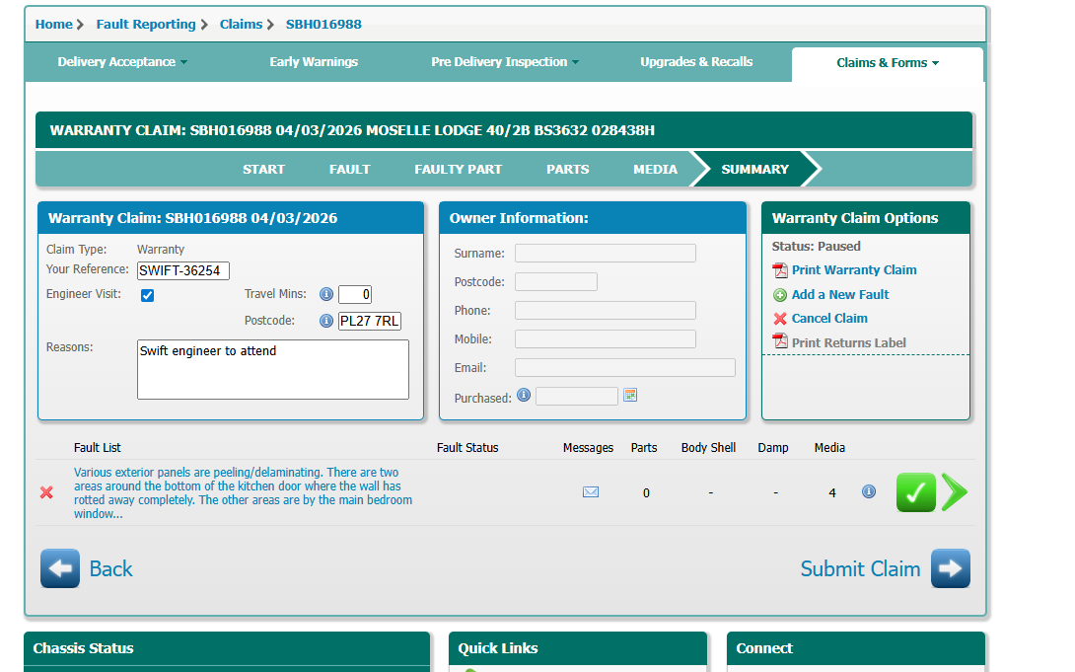Click the info icon beside Purchased
Image resolution: width=1075 pixels, height=672 pixels.
click(x=524, y=396)
